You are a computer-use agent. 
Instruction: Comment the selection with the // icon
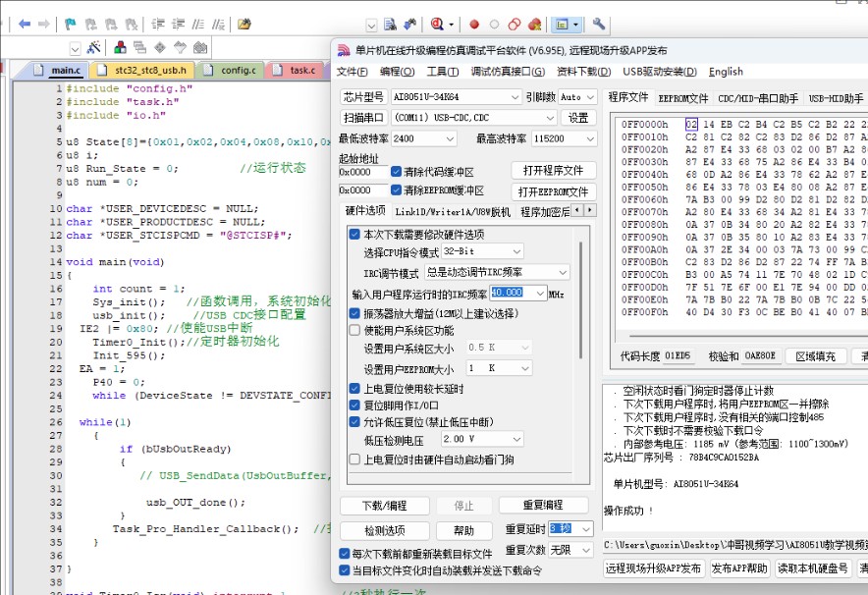197,24
